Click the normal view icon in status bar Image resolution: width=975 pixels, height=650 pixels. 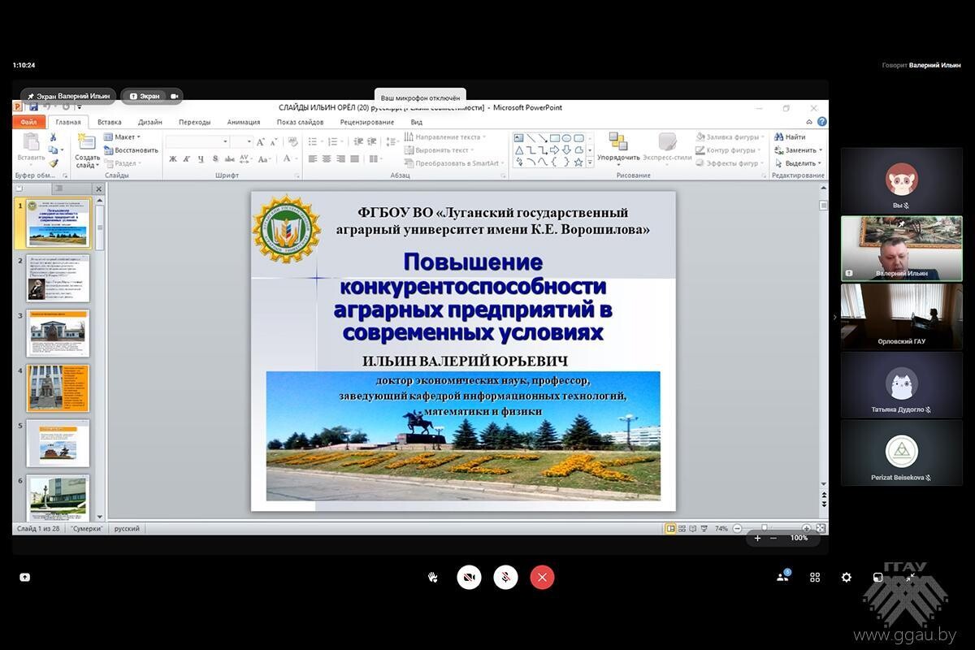(x=670, y=528)
